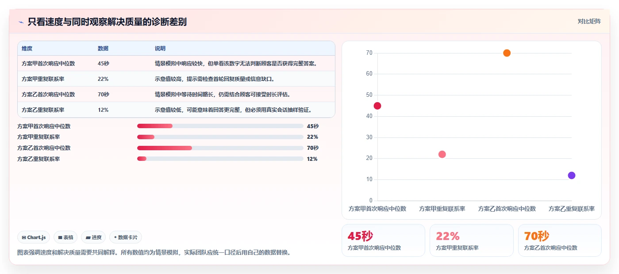Image resolution: width=619 pixels, height=274 pixels.
Task: Click x-axis label 方案乙重复联系率
Action: pos(572,209)
